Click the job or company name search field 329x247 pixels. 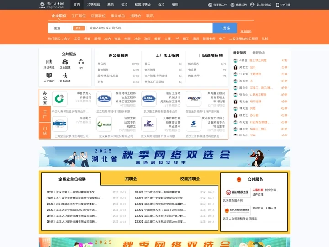pos(150,28)
